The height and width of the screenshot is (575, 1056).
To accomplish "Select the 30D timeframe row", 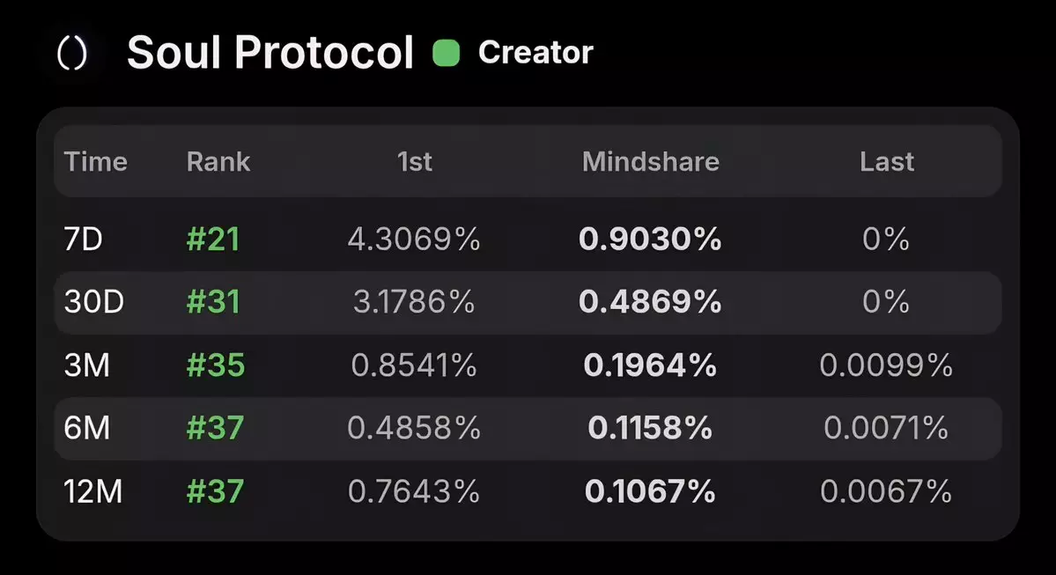I will point(93,302).
